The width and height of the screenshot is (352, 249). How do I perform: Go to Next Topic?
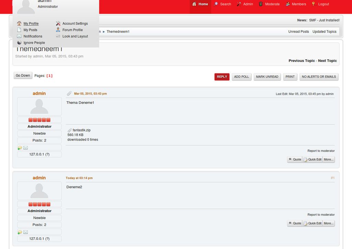click(327, 61)
